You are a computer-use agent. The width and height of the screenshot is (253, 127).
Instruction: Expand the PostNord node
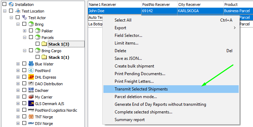tap(18, 71)
